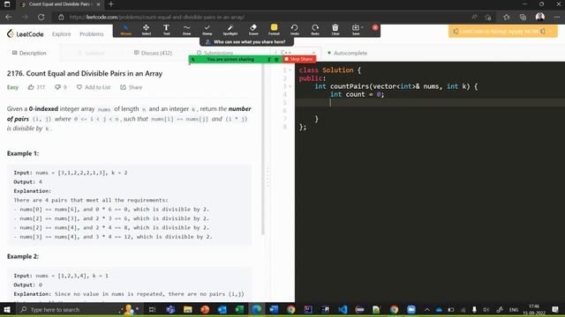Open the Windows Start menu
Image resolution: width=565 pixels, height=317 pixels.
pyautogui.click(x=7, y=309)
